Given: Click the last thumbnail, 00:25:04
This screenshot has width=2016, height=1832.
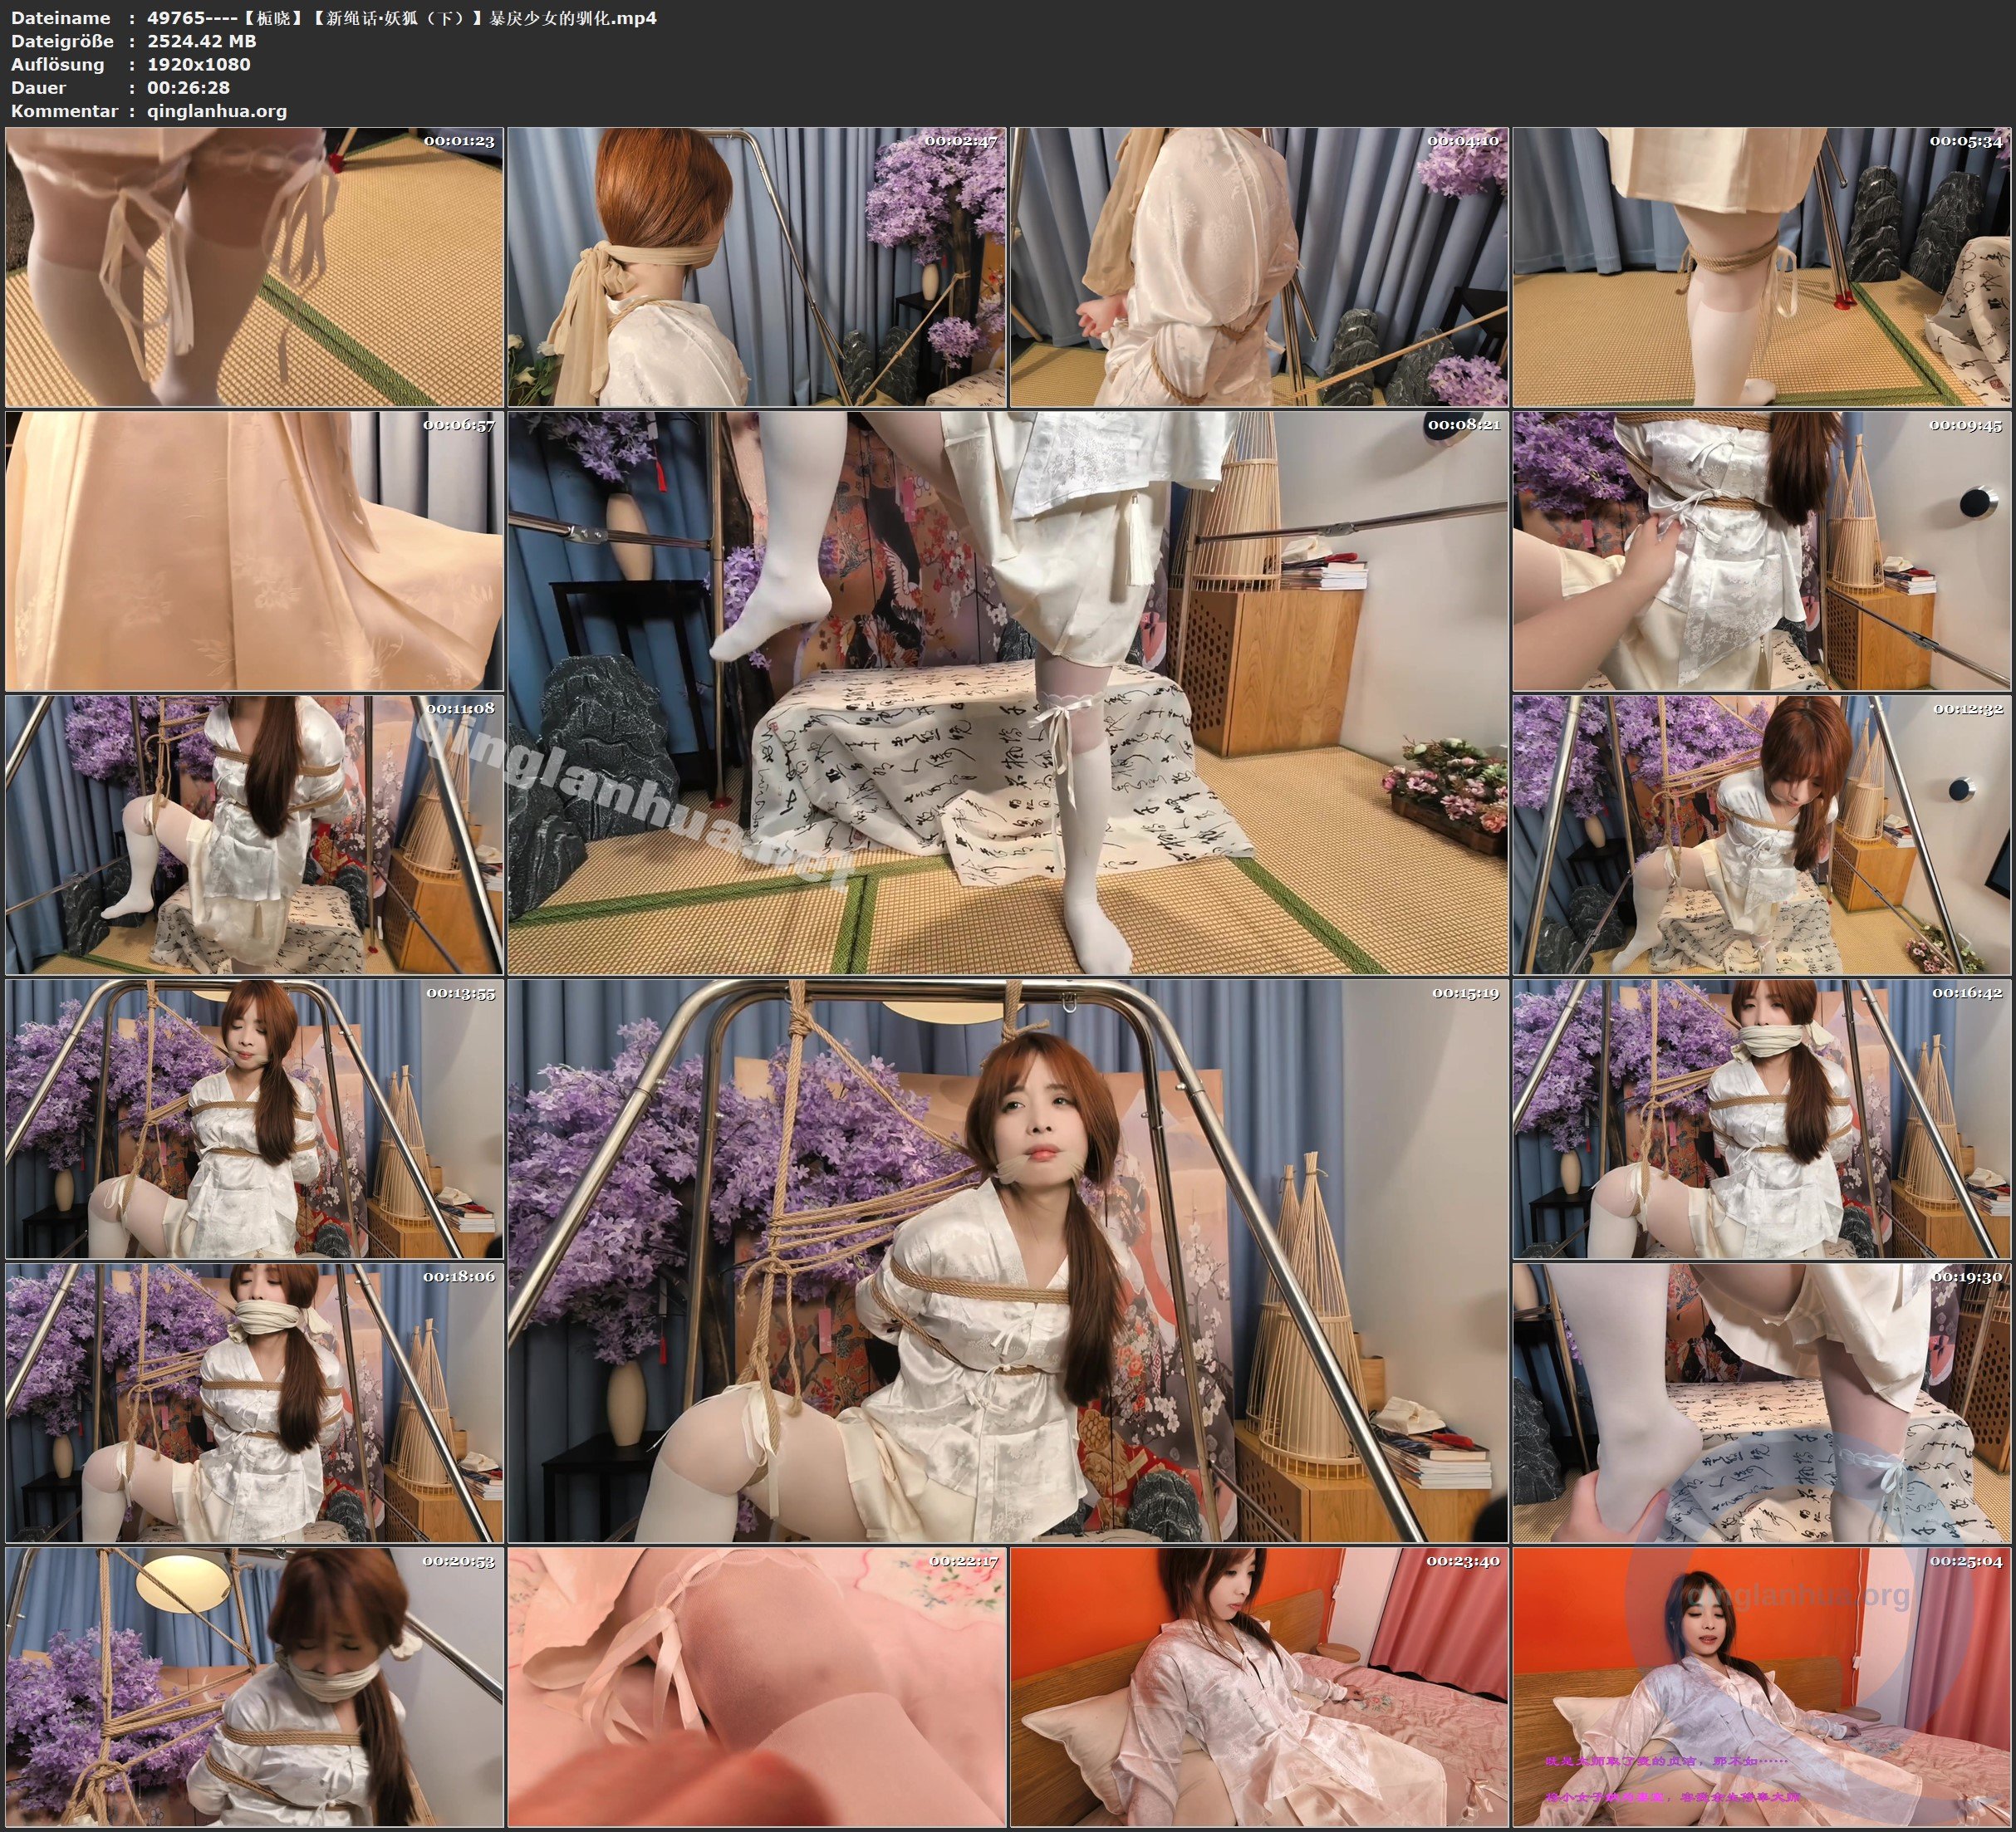Looking at the screenshot, I should 1762,1687.
